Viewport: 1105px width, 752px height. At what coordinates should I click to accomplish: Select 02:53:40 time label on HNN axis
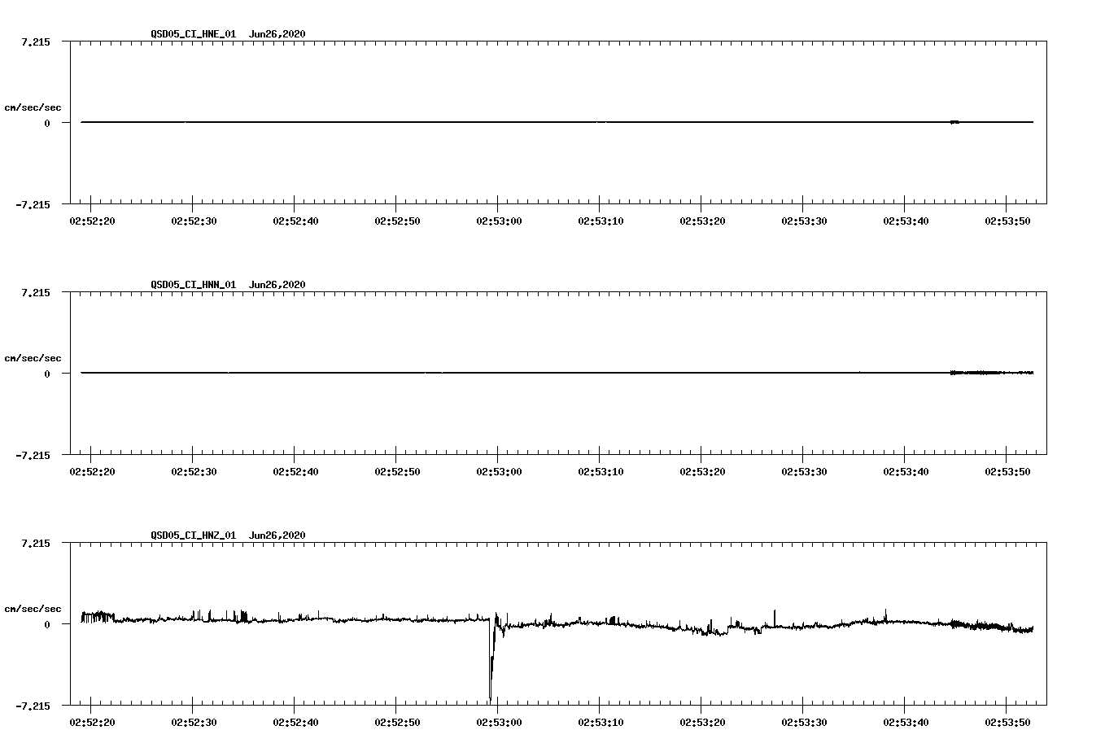coord(906,472)
